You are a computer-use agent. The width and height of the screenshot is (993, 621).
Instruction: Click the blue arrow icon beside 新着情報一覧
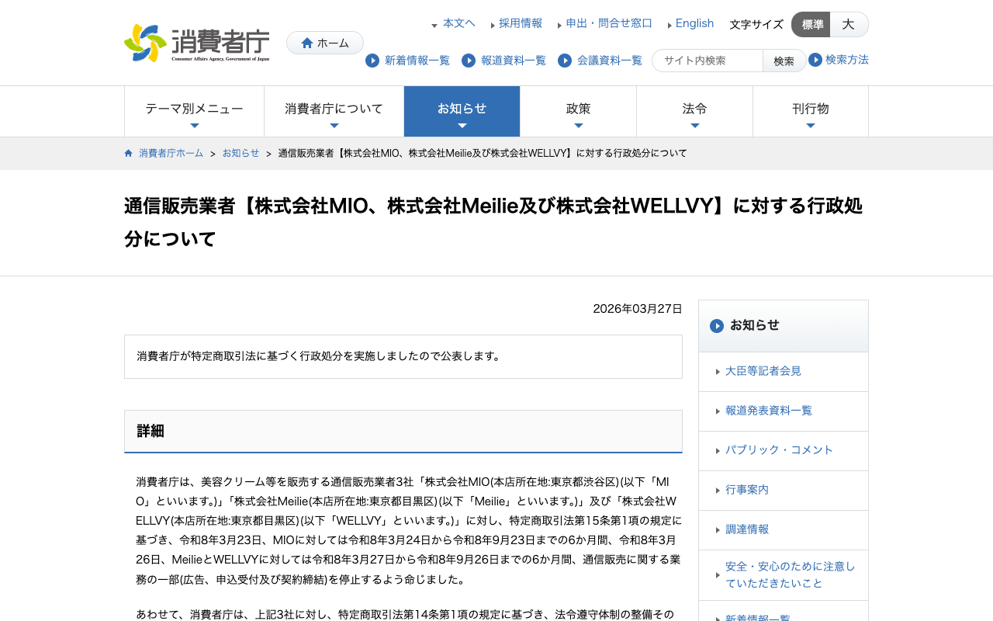[x=372, y=61]
